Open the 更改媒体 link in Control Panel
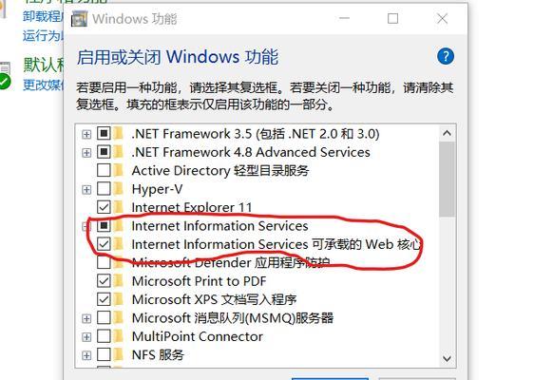 pos(43,85)
